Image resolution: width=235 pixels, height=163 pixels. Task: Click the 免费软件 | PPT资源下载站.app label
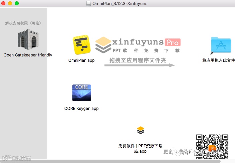pyautogui.click(x=140, y=148)
